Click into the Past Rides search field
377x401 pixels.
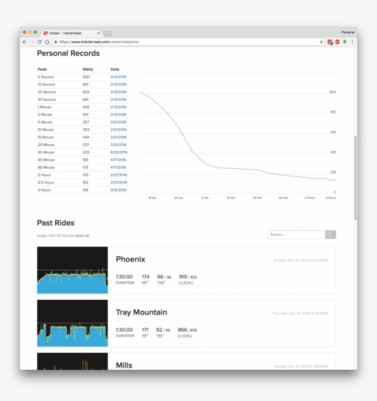[x=296, y=235]
